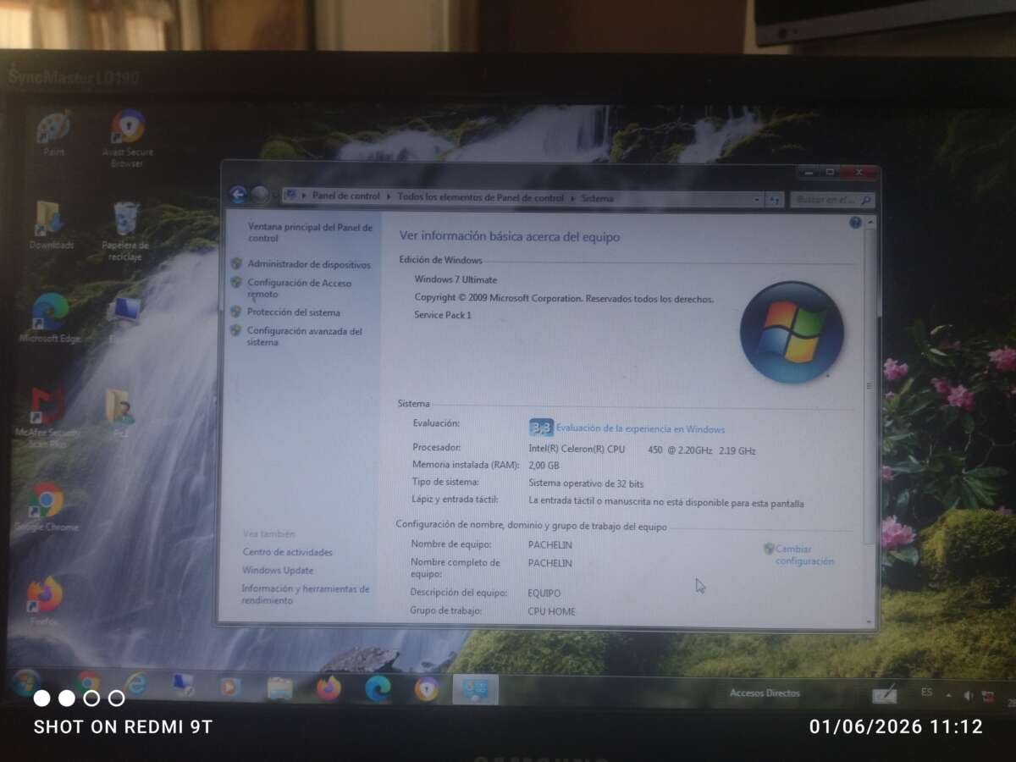This screenshot has width=1016, height=762.
Task: Open Evaluación de la experiencia en Windows
Action: (x=640, y=429)
